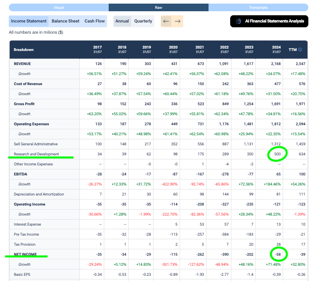Screen dimensions: 322x281
Task: Click the Tax Provision row label
Action: [24, 244]
